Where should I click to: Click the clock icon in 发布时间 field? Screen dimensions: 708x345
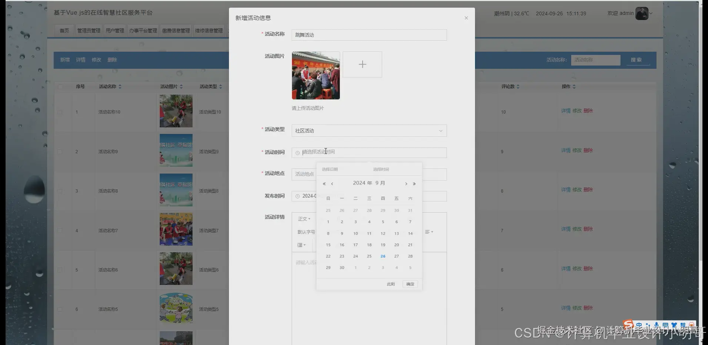[297, 196]
